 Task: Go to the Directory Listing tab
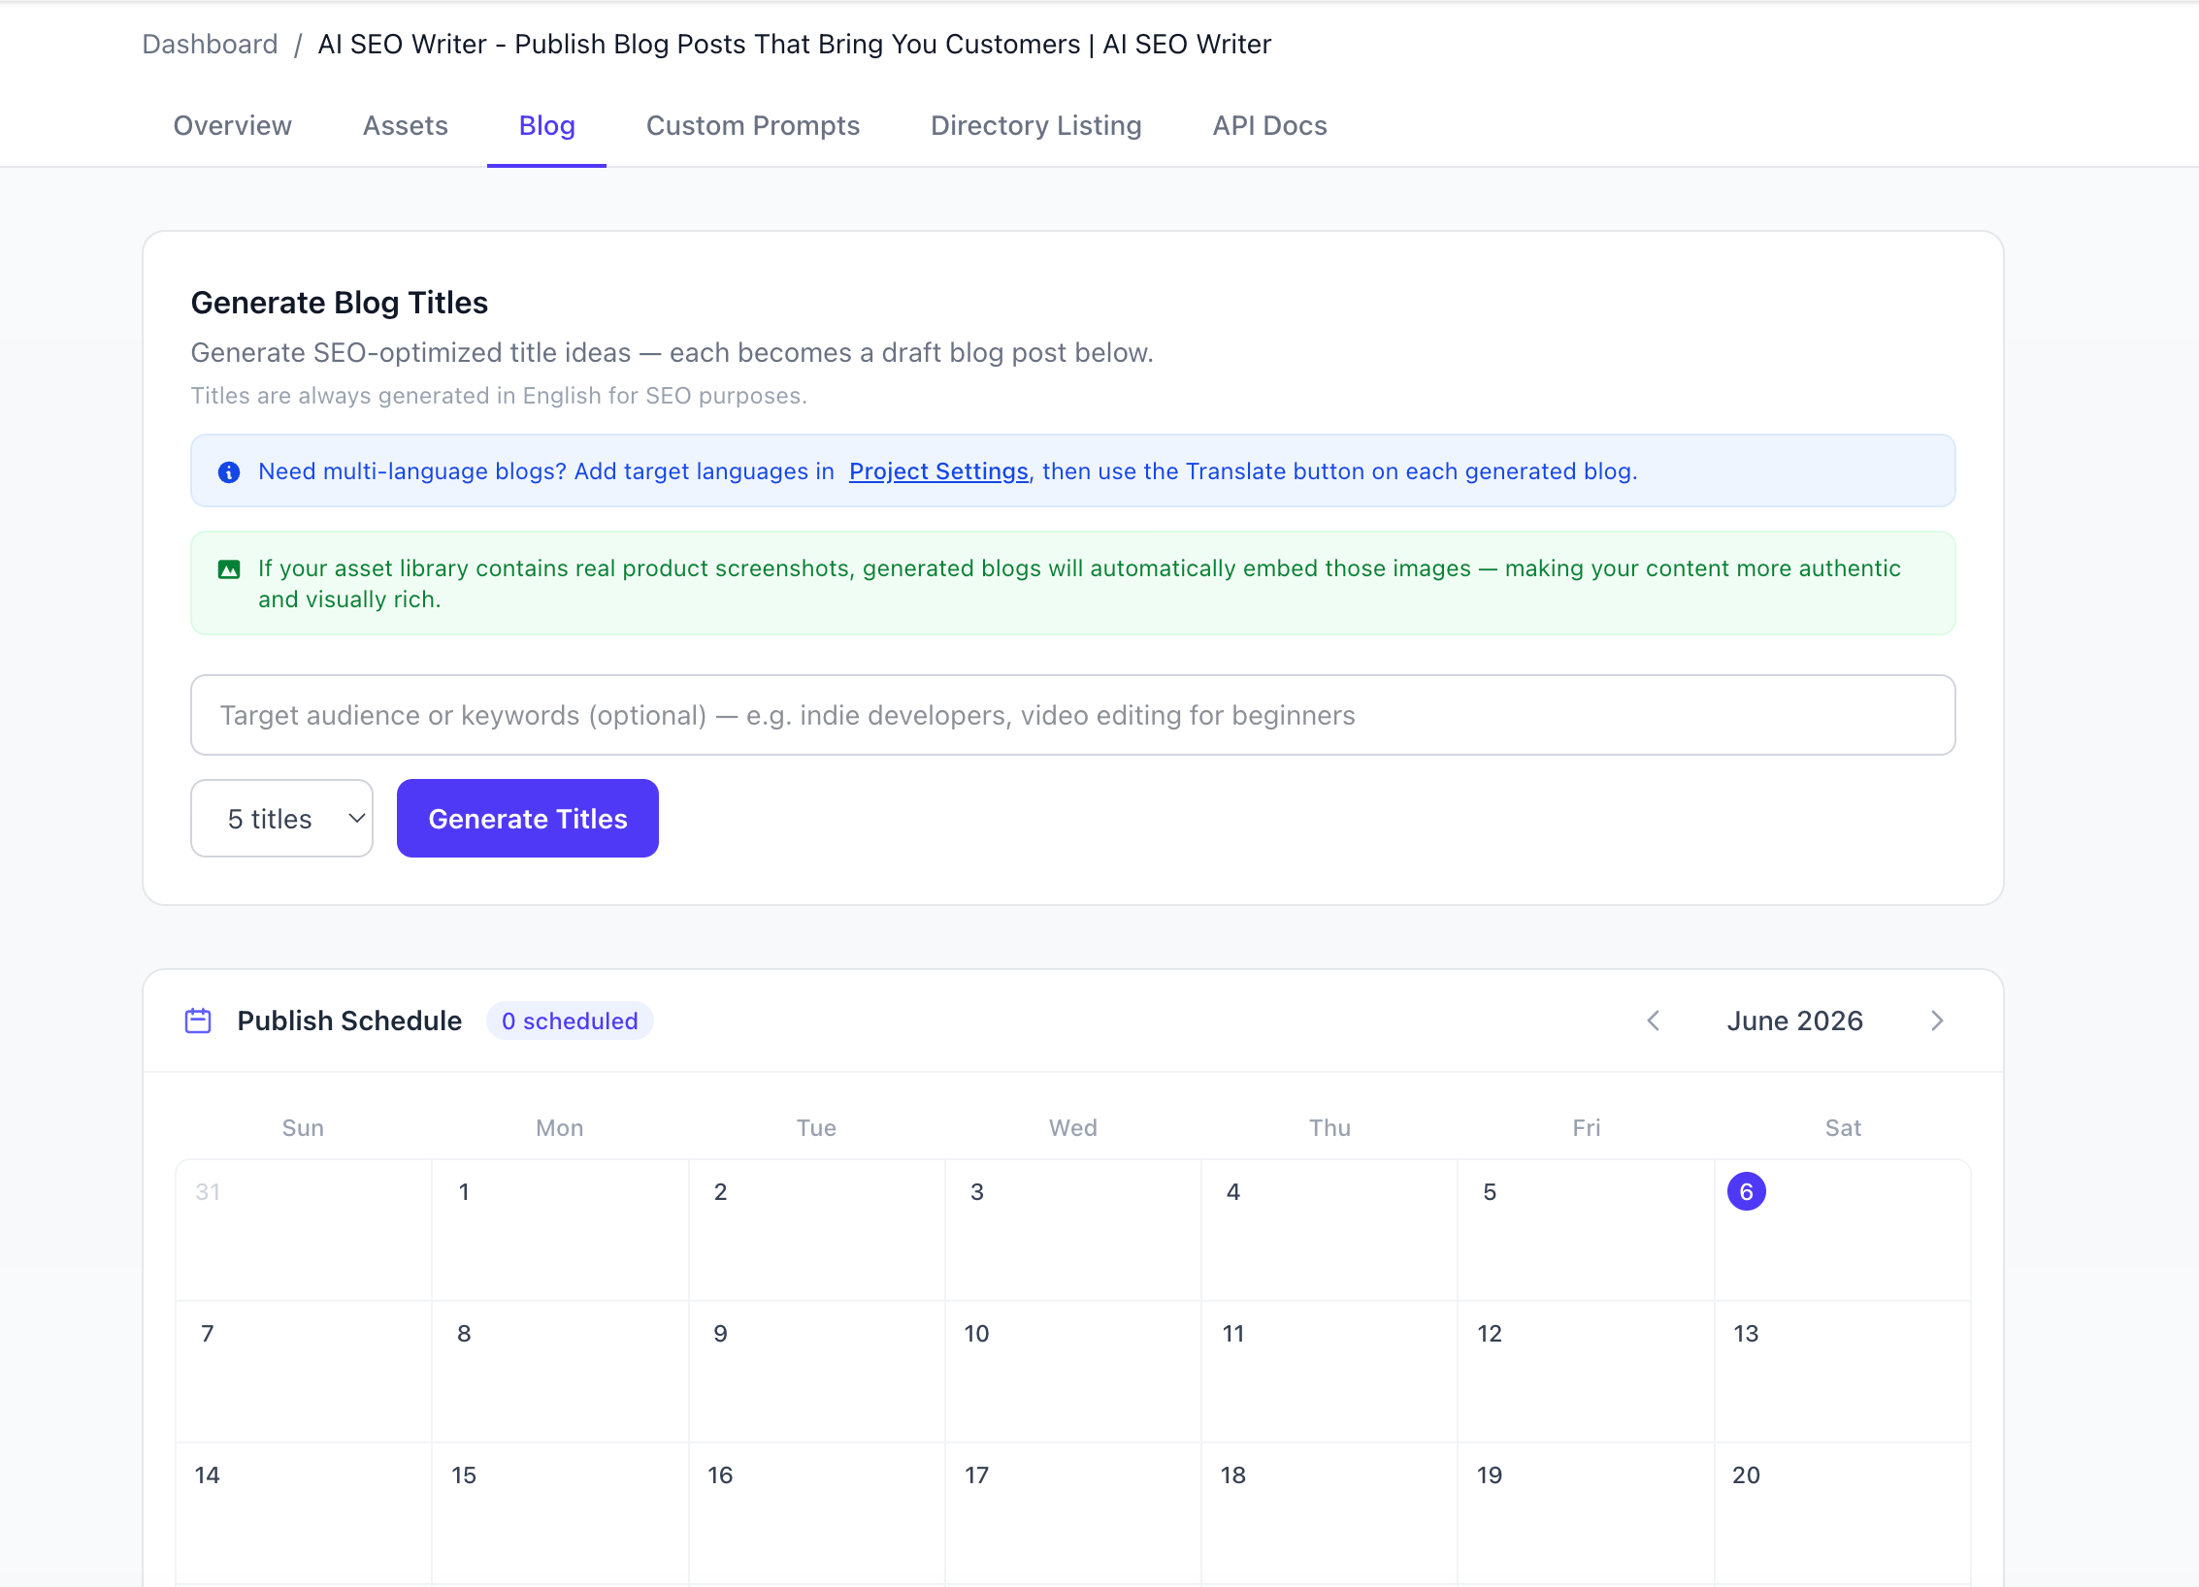point(1036,126)
